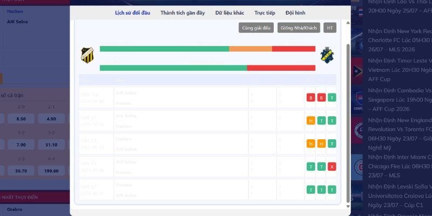The width and height of the screenshot is (432, 216).
Task: Toggle the Giống Nhà/Khách filter
Action: 299,28
